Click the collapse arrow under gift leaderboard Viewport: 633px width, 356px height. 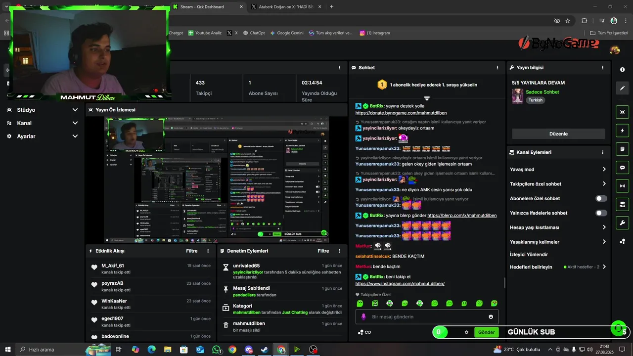coord(427,98)
